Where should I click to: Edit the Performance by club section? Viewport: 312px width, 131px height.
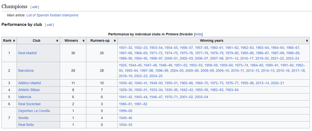pyautogui.click(x=49, y=25)
